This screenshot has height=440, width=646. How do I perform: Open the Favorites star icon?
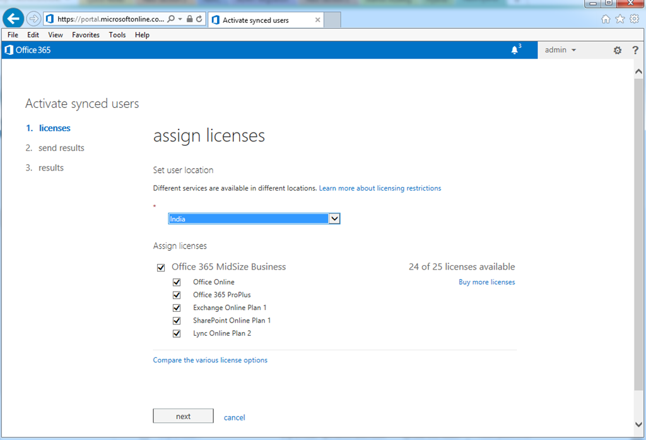pos(620,19)
